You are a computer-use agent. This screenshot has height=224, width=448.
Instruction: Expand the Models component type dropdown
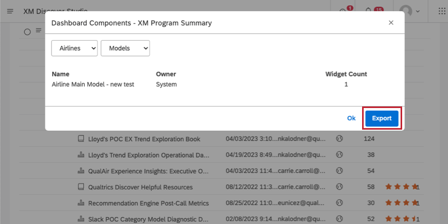coord(125,48)
